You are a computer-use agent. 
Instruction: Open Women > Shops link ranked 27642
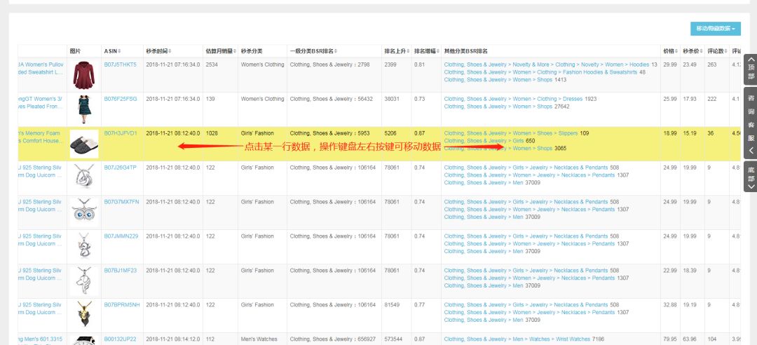click(x=498, y=107)
